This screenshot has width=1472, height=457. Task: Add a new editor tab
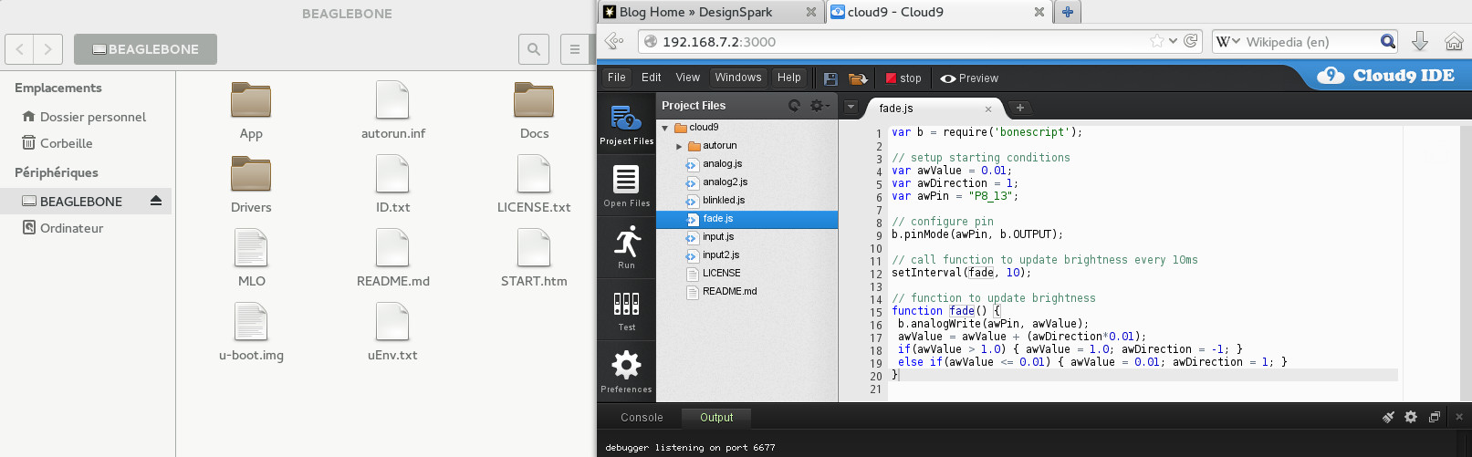coord(1020,108)
